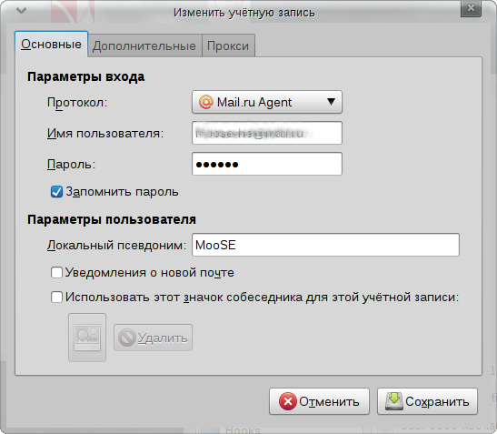Click the green save arrow icon
497x434 pixels.
(x=394, y=401)
